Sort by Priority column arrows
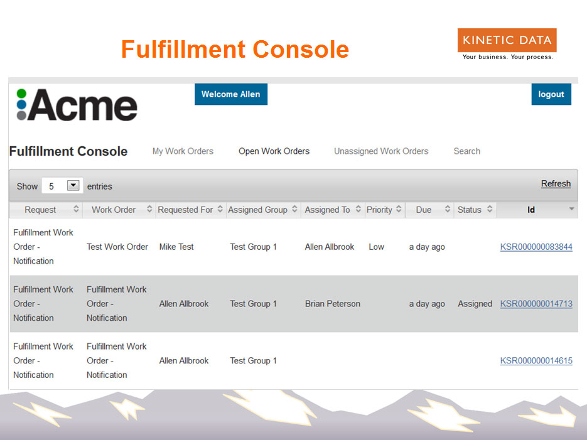 pyautogui.click(x=399, y=209)
